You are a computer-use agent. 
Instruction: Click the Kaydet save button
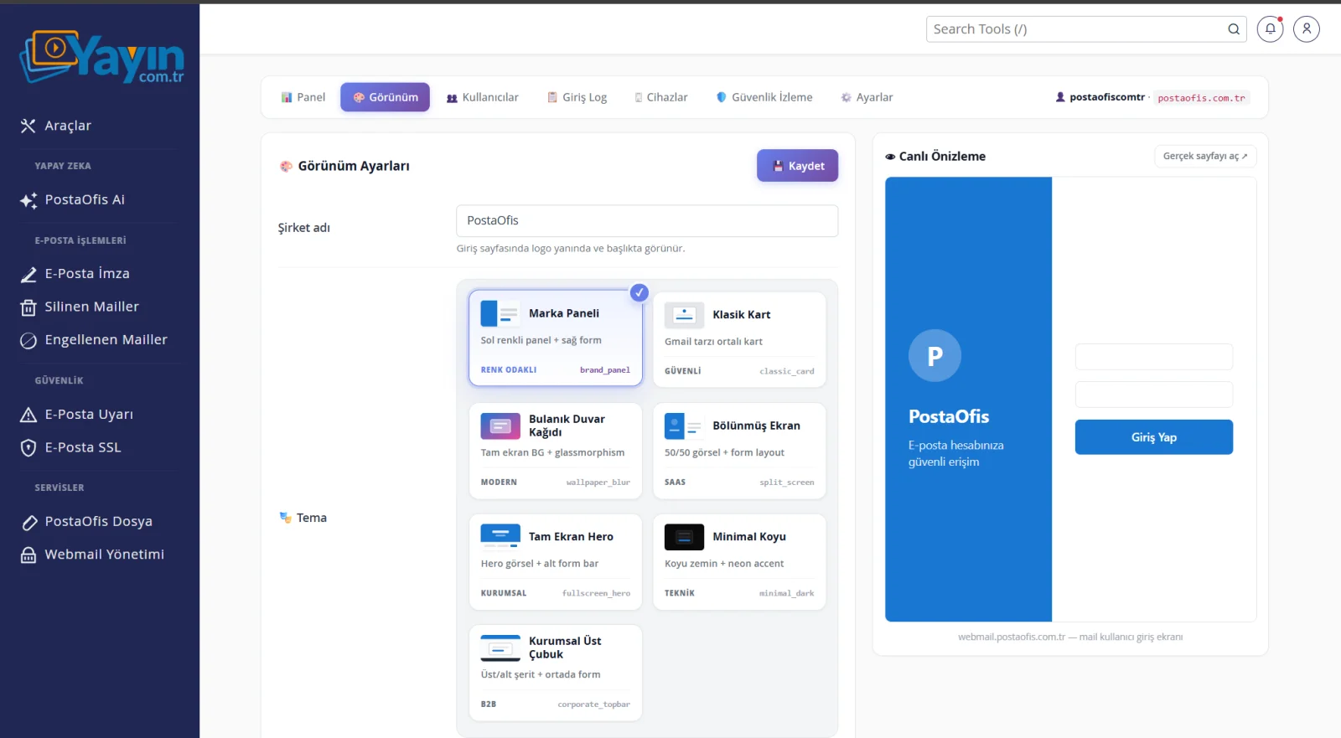[798, 166]
